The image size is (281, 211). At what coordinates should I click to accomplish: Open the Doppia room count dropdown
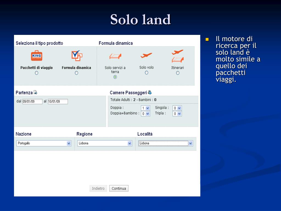[x=145, y=108]
